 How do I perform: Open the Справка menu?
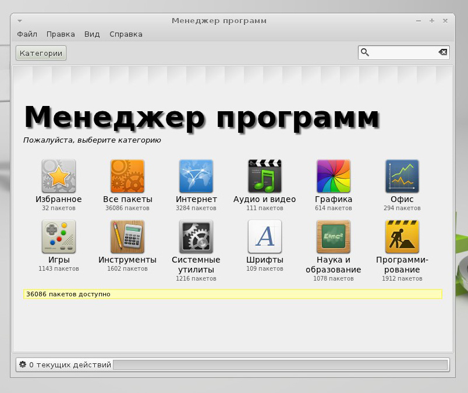[126, 34]
